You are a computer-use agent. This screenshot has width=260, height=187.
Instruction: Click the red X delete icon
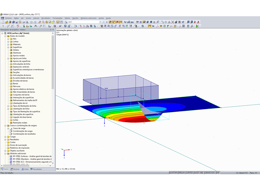pyautogui.click(x=173, y=22)
